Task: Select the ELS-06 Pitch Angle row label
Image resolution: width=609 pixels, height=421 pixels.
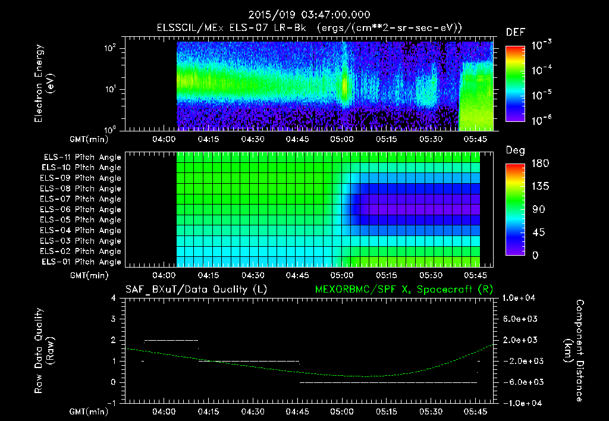Action: point(80,210)
